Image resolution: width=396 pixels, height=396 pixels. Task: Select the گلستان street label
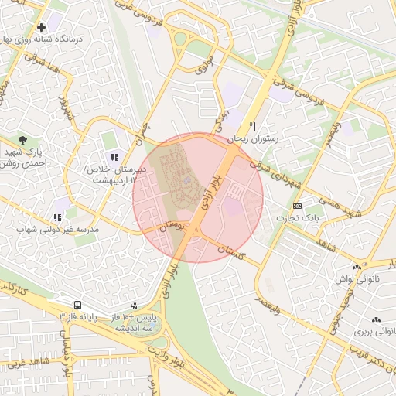[231, 252]
